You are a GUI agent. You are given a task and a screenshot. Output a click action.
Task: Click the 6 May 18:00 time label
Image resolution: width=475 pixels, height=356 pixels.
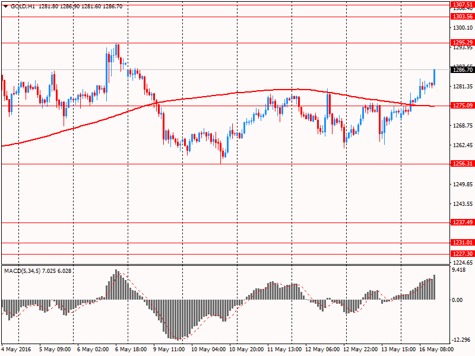click(131, 349)
